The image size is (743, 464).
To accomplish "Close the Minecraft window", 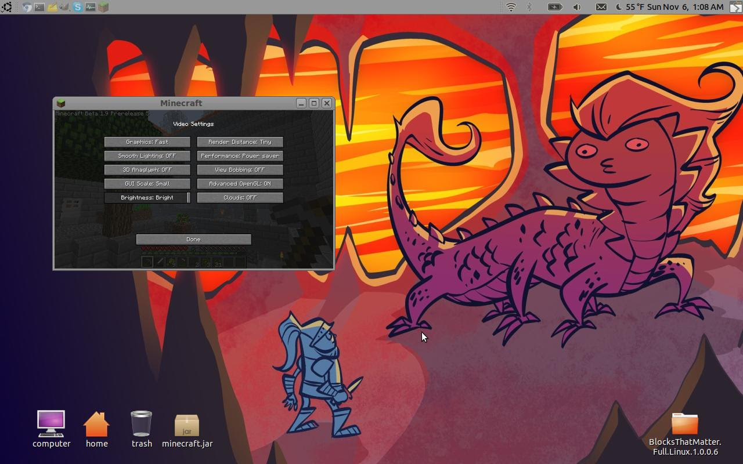I will pyautogui.click(x=327, y=103).
